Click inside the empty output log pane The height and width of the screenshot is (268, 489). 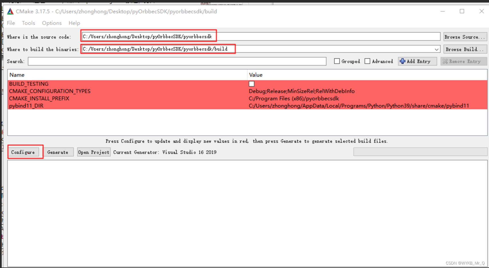[247, 213]
